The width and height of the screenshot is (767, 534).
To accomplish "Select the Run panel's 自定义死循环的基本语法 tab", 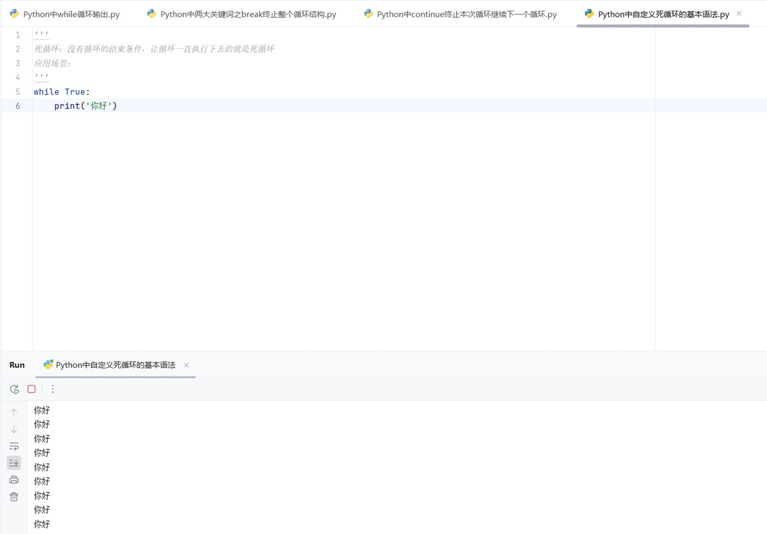I will pyautogui.click(x=115, y=365).
